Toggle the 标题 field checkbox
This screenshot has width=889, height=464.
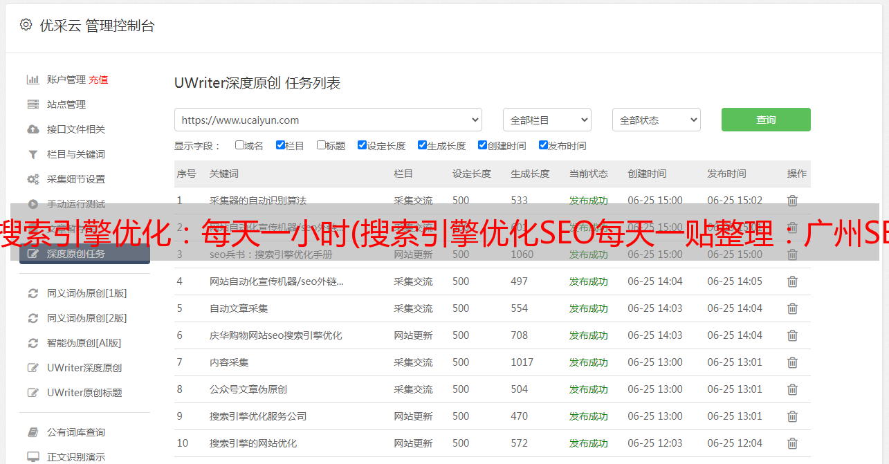tap(321, 145)
